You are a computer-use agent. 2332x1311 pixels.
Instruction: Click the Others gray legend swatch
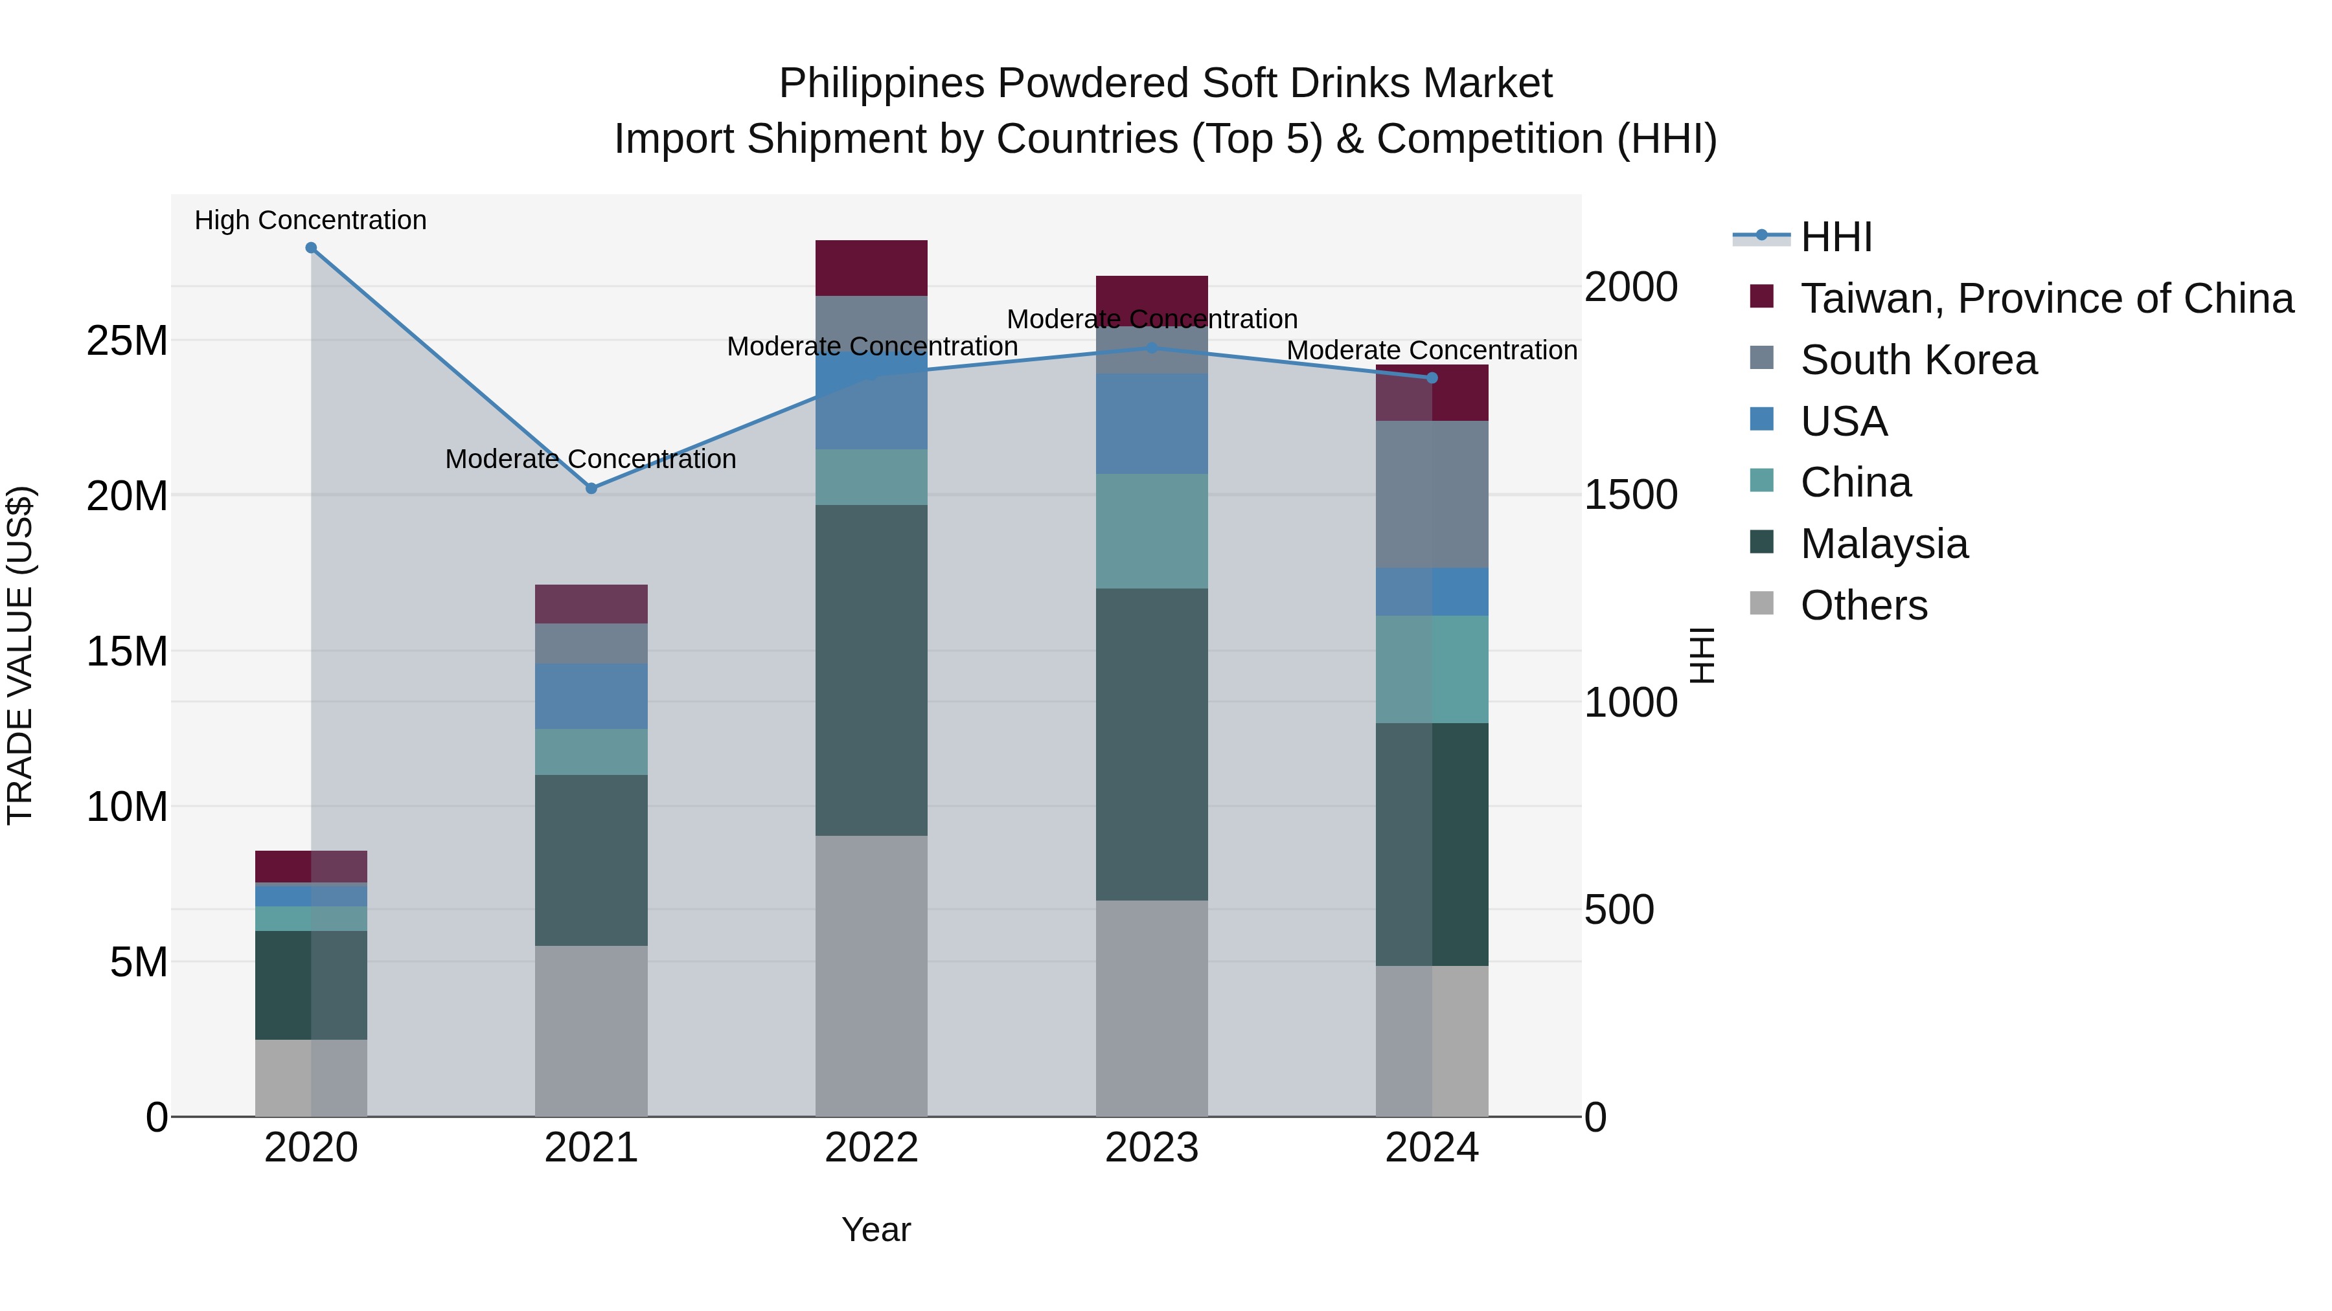(x=1762, y=603)
